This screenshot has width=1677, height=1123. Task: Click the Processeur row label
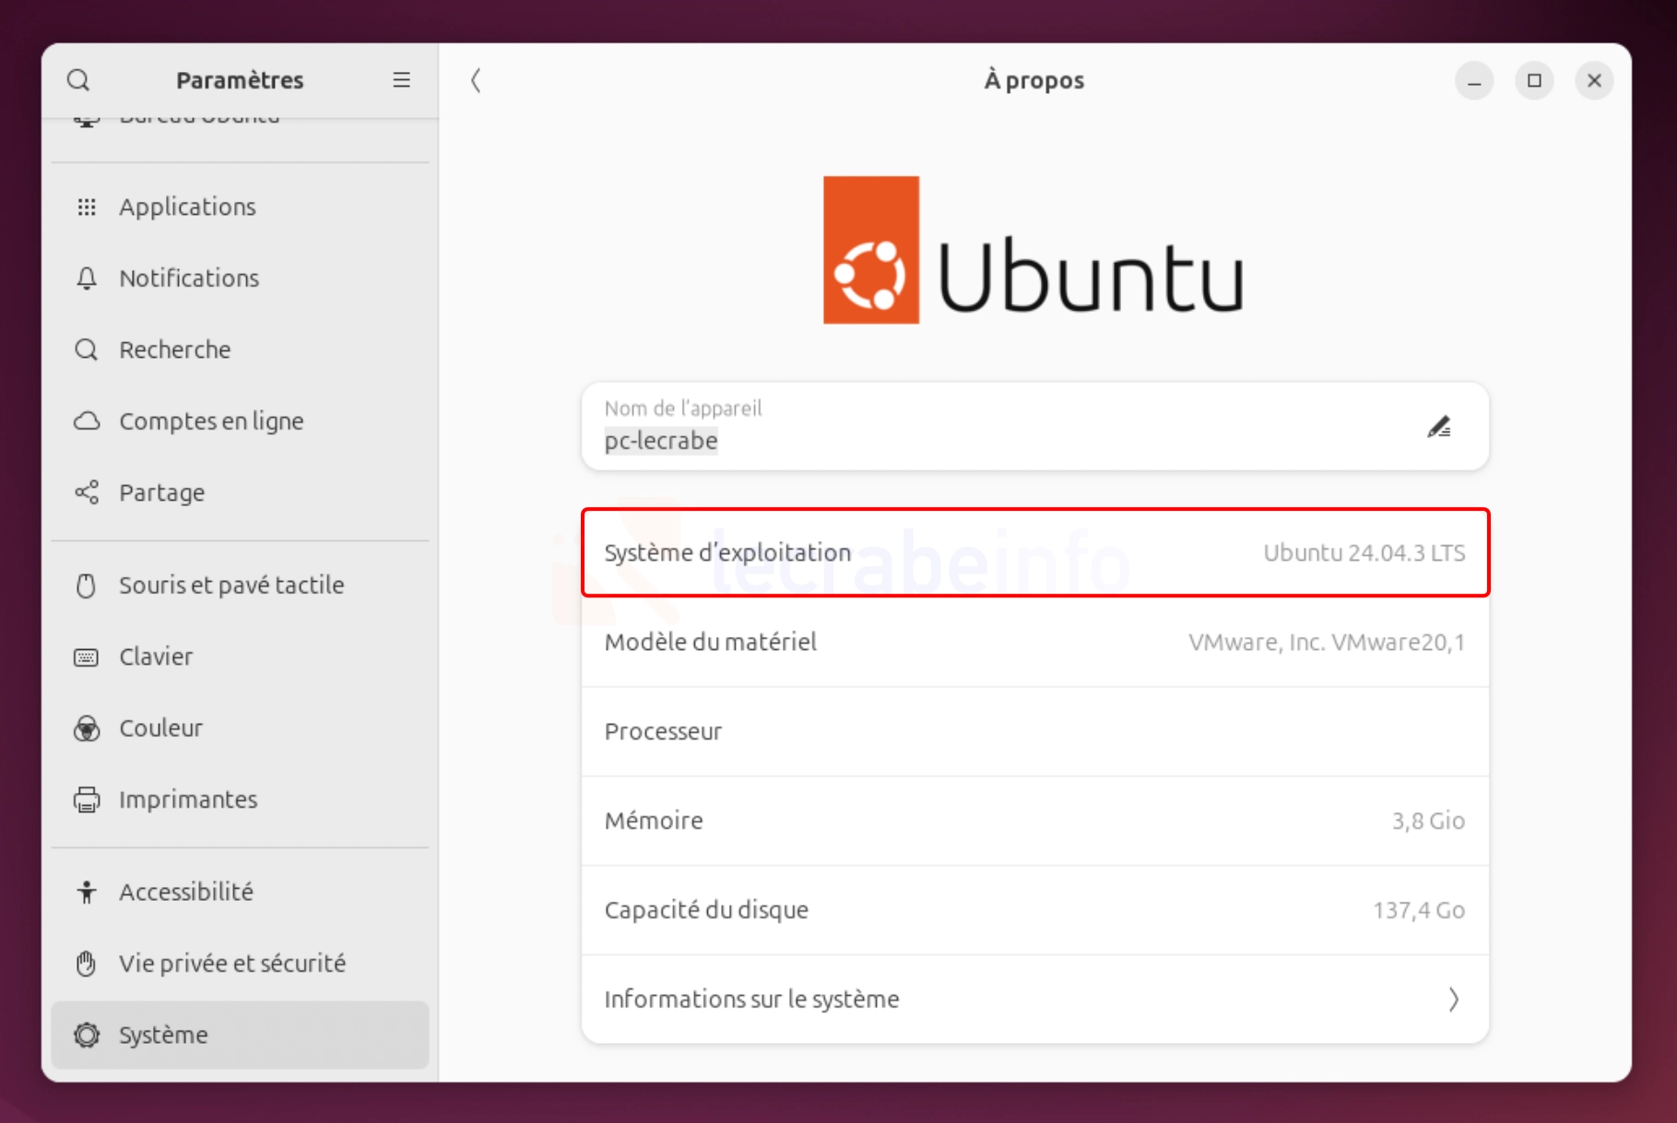[x=663, y=731]
